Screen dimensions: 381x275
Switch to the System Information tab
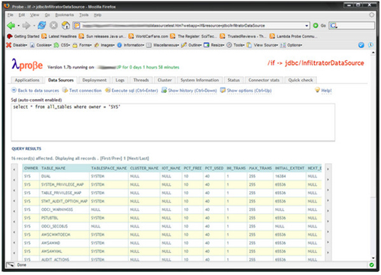(200, 80)
